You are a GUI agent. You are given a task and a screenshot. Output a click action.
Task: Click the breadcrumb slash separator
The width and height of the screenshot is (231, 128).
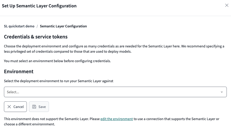coord(37,26)
